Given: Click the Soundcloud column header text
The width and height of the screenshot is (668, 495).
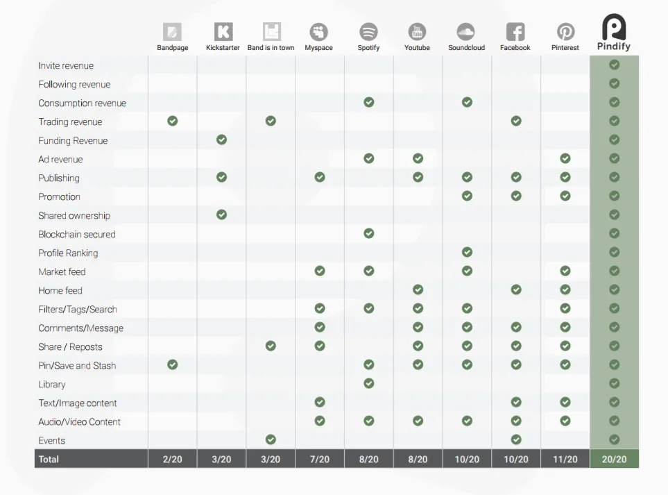Looking at the screenshot, I should pyautogui.click(x=467, y=48).
